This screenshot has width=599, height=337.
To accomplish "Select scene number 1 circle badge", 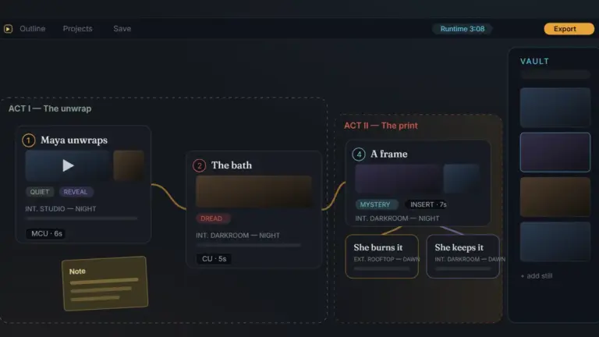I will pyautogui.click(x=29, y=140).
